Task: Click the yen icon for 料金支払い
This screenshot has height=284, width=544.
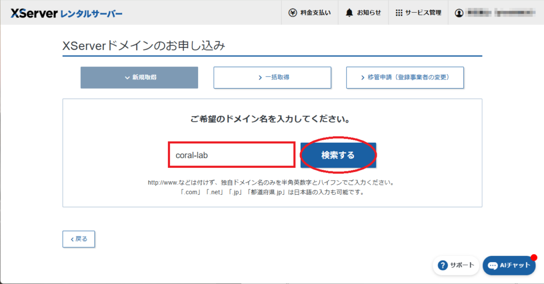Action: click(293, 13)
